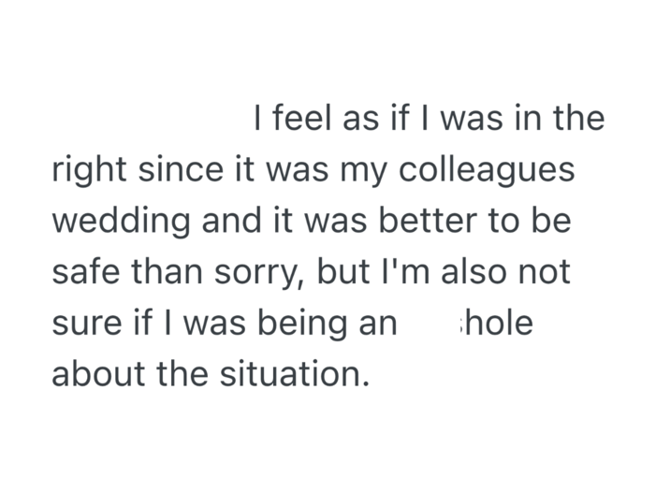
Task: Click the word "colleagues" in the text
Action: [x=487, y=172]
